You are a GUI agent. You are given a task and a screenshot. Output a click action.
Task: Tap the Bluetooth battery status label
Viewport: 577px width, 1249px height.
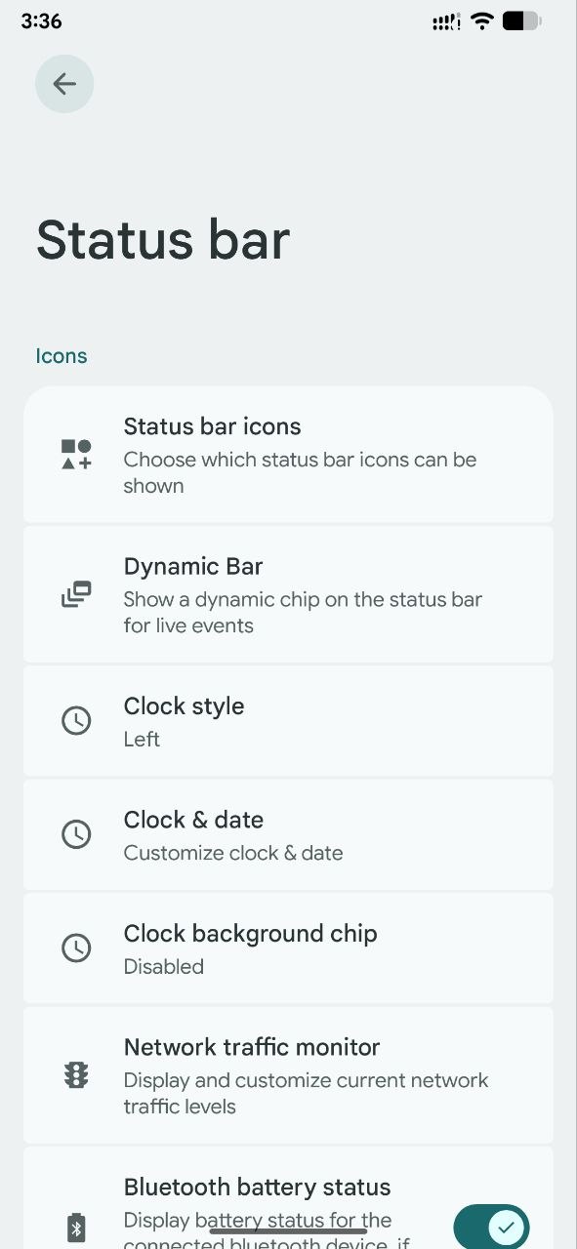pyautogui.click(x=257, y=1187)
